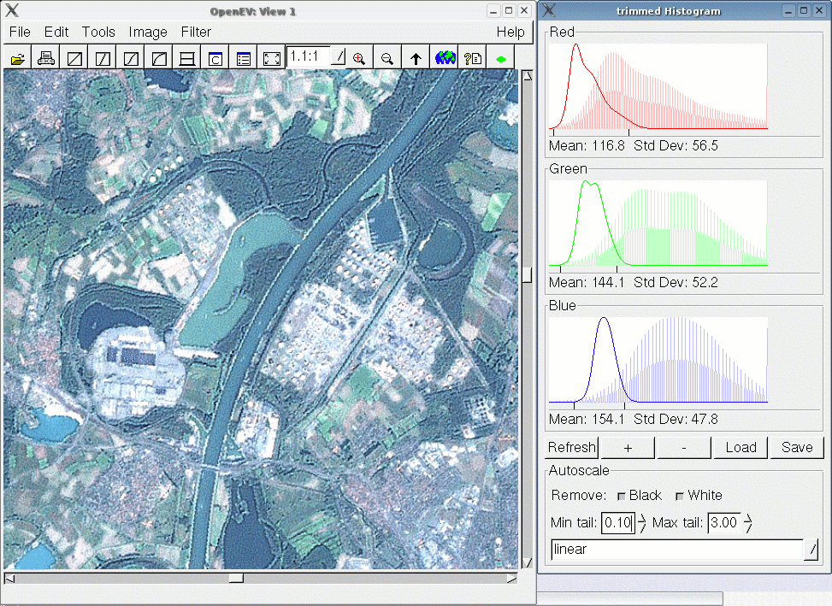Click the world globe icon

click(x=445, y=59)
